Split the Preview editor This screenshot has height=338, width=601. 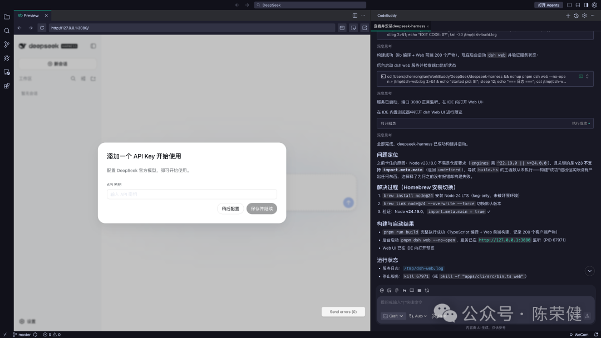point(355,16)
